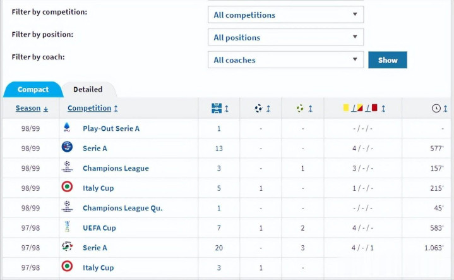The image size is (454, 280).
Task: Sort by minutes played clock icon
Action: tap(436, 109)
